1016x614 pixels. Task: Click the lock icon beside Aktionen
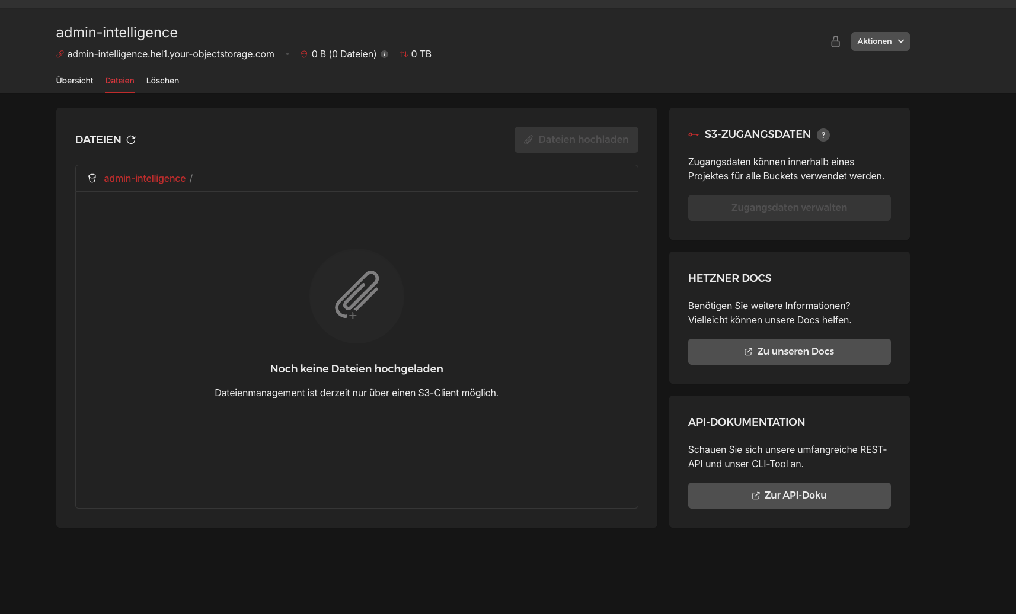tap(835, 41)
